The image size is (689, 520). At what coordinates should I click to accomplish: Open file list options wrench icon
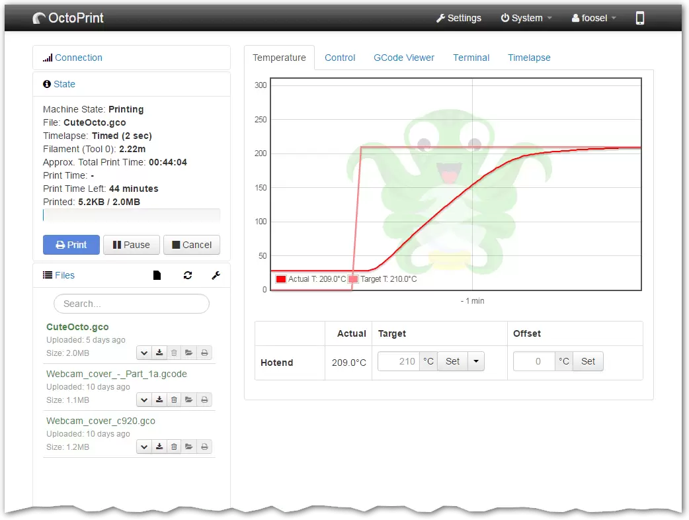[216, 275]
